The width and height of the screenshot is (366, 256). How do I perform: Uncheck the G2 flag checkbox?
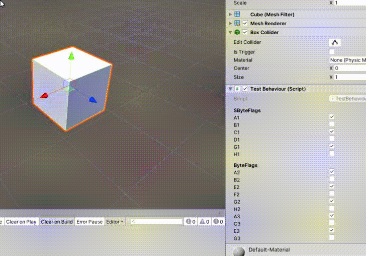[x=332, y=201]
